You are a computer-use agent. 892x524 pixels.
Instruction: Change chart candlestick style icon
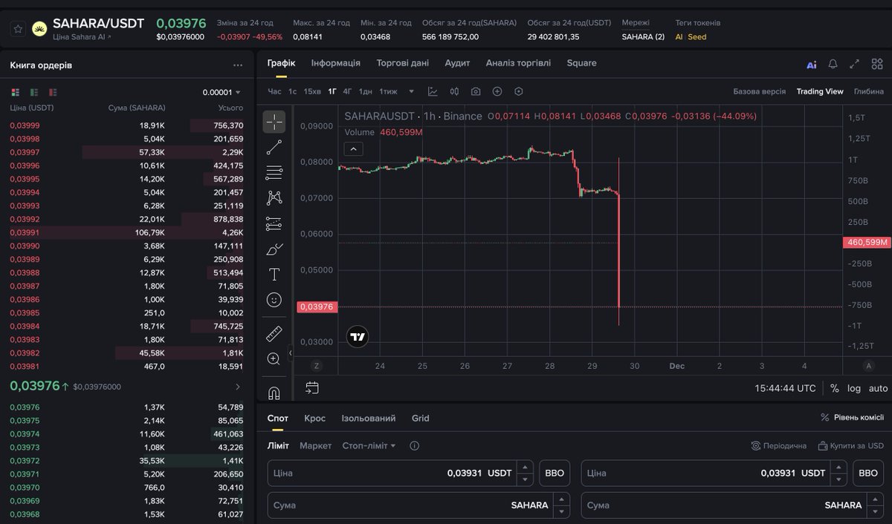(454, 91)
